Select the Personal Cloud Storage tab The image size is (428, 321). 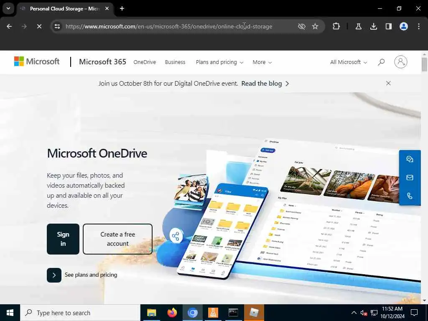tap(65, 9)
